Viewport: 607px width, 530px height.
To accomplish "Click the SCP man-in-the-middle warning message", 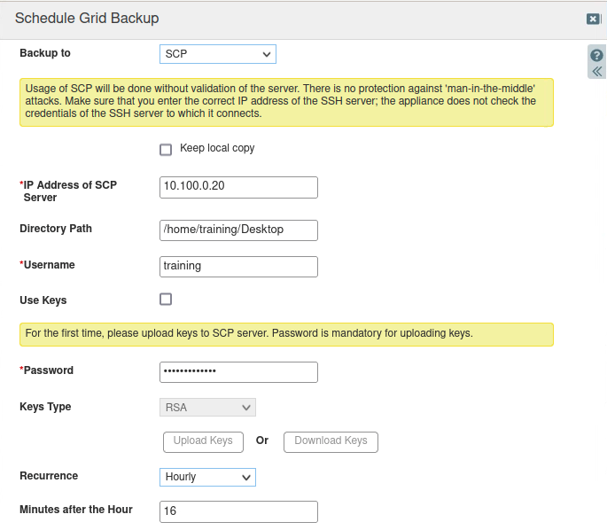I will 286,101.
